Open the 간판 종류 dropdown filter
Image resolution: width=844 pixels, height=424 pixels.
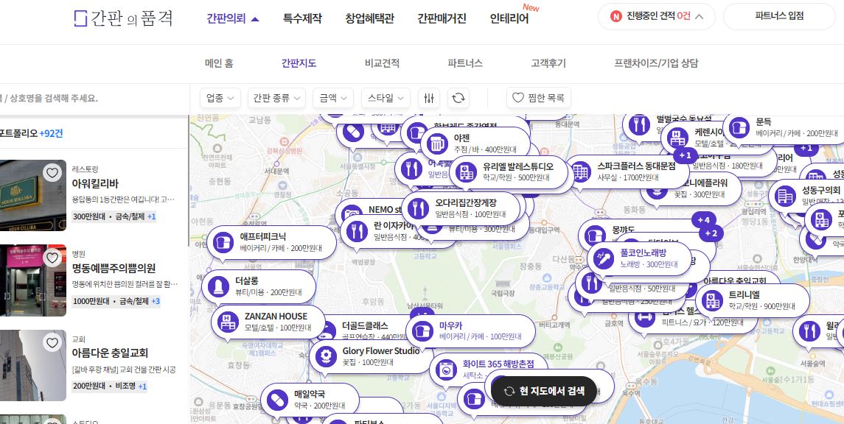coord(276,98)
